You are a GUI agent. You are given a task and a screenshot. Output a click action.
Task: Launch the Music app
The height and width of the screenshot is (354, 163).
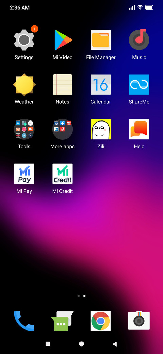click(139, 40)
